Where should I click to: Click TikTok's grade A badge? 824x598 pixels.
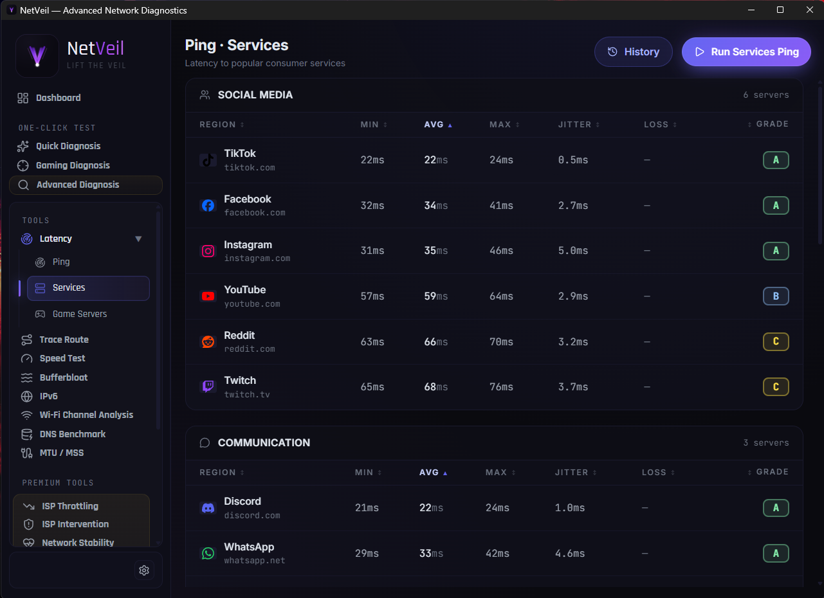(x=776, y=160)
